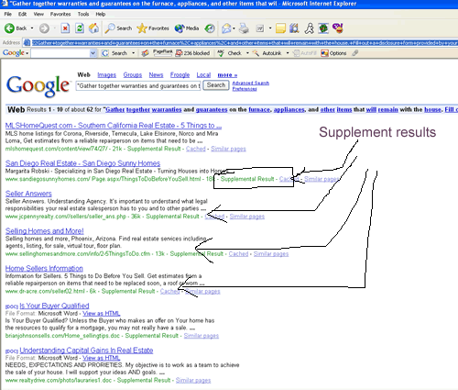Switch to Local search tab

click(203, 75)
